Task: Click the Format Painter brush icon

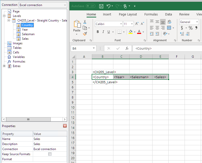Action: pos(85,34)
